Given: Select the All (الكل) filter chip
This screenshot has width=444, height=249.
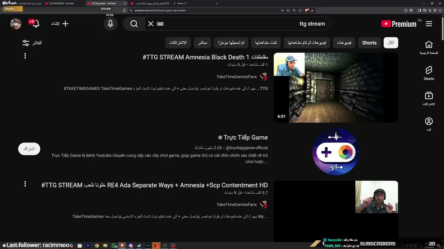Looking at the screenshot, I should point(391,43).
